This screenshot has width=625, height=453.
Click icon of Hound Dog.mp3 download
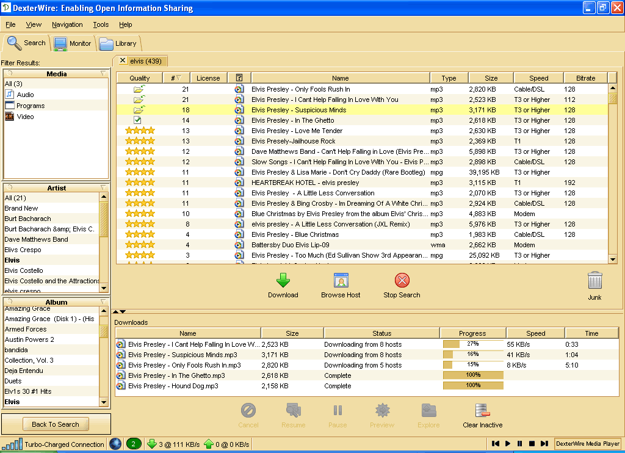120,386
